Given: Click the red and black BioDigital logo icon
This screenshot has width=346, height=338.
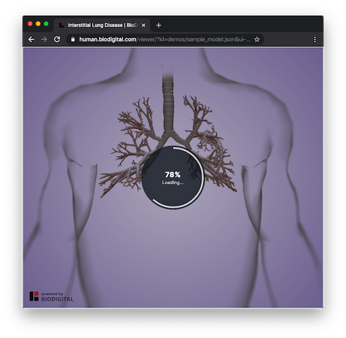Looking at the screenshot, I should click(x=34, y=296).
